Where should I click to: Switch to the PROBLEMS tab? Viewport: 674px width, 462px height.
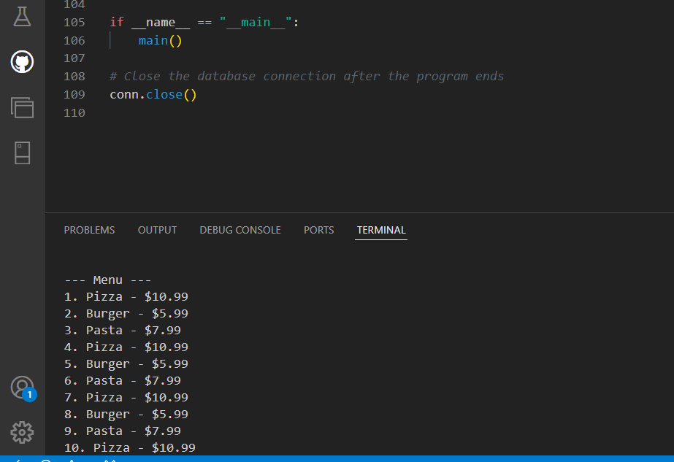click(x=89, y=230)
